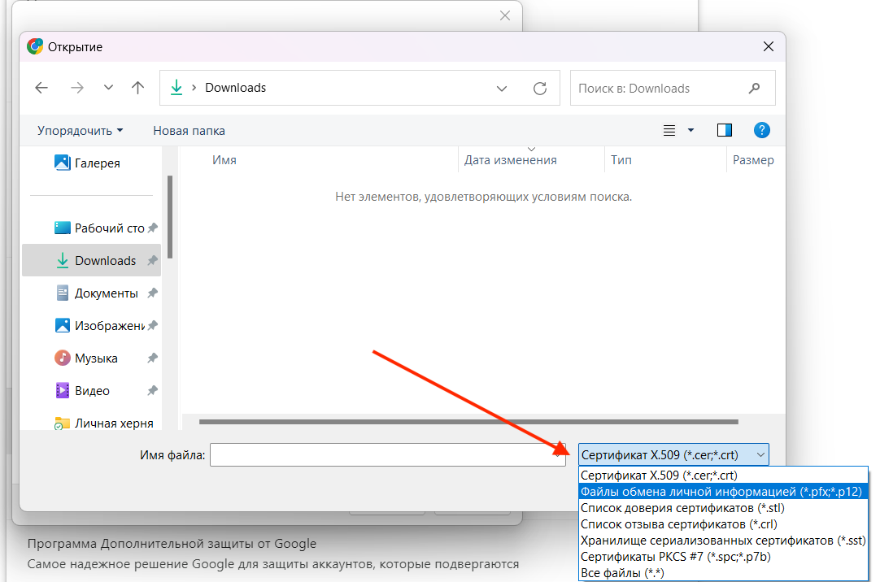Viewport: 880px width, 582px height.
Task: Click the pin icon next to Видео
Action: coord(152,391)
